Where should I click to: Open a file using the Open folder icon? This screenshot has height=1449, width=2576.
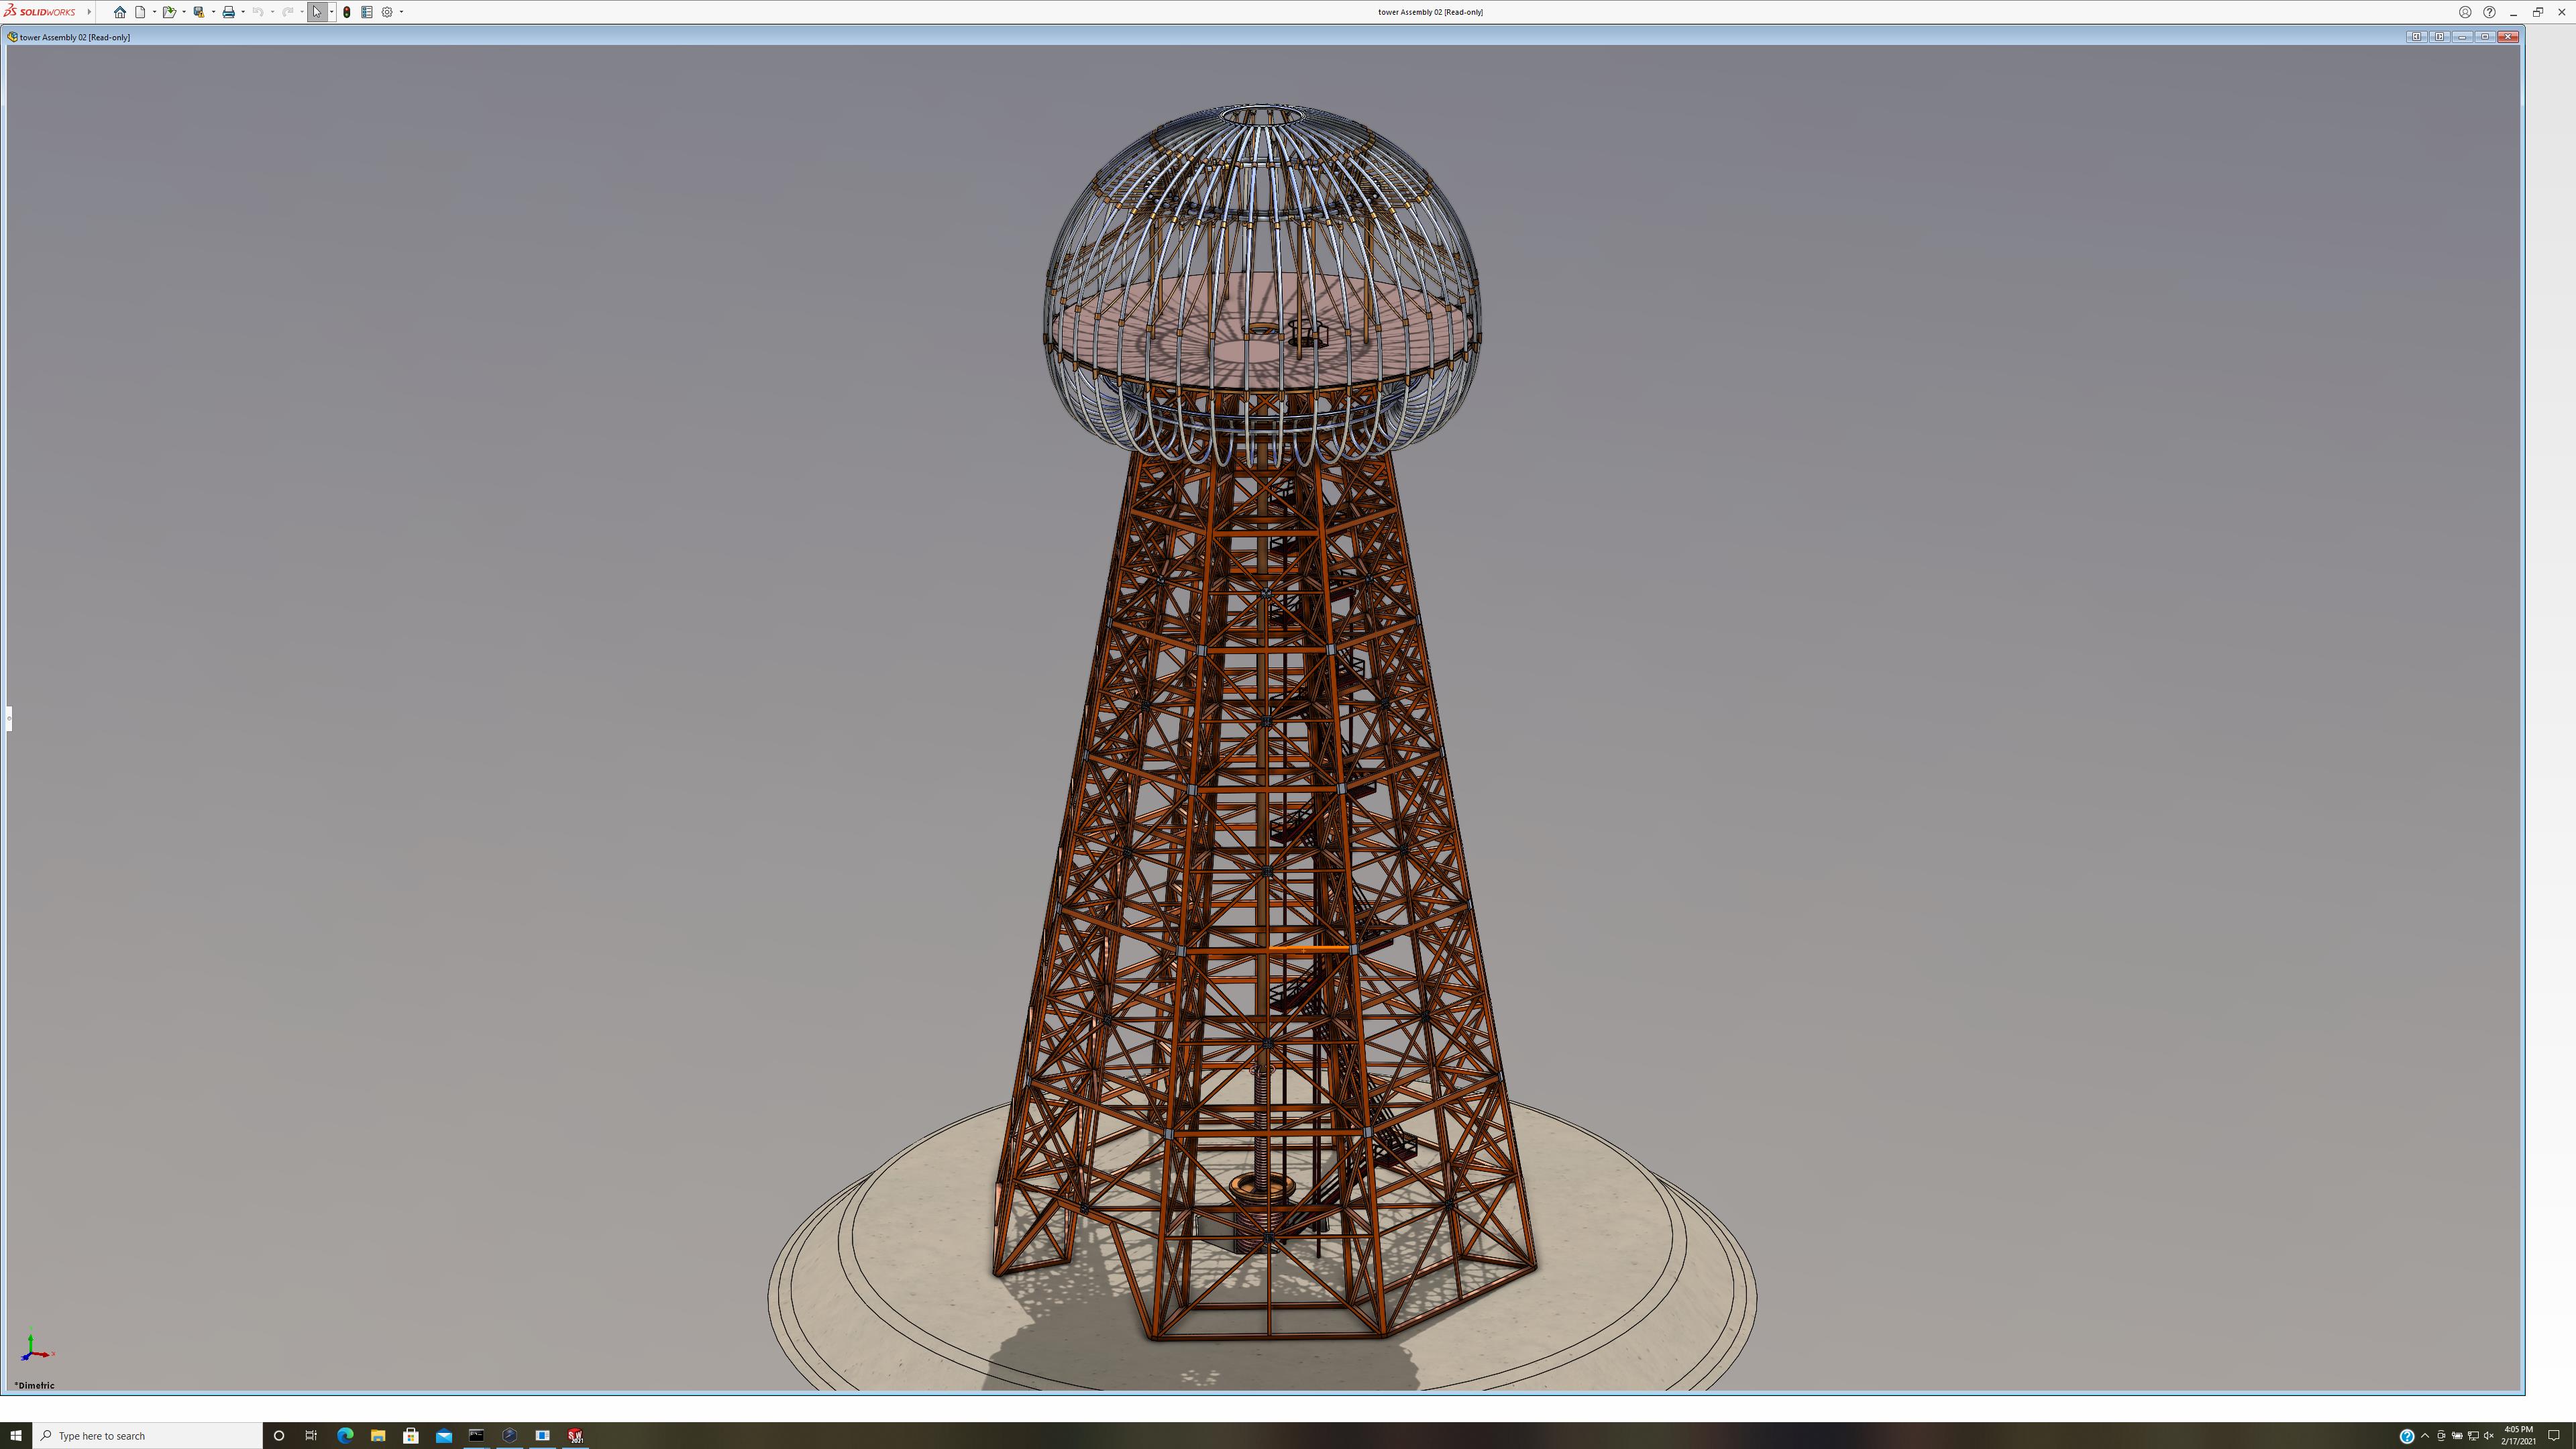(x=169, y=12)
